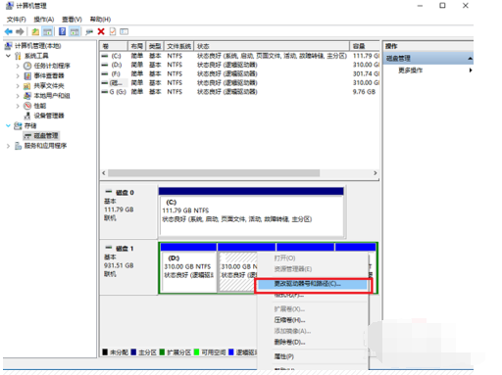Expand the 服务和应用程序 tree node
This screenshot has height=375, width=502.
tap(9, 146)
